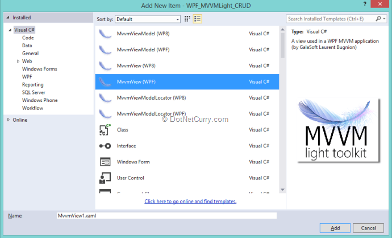
Task: Click the Name input field
Action: [167, 216]
